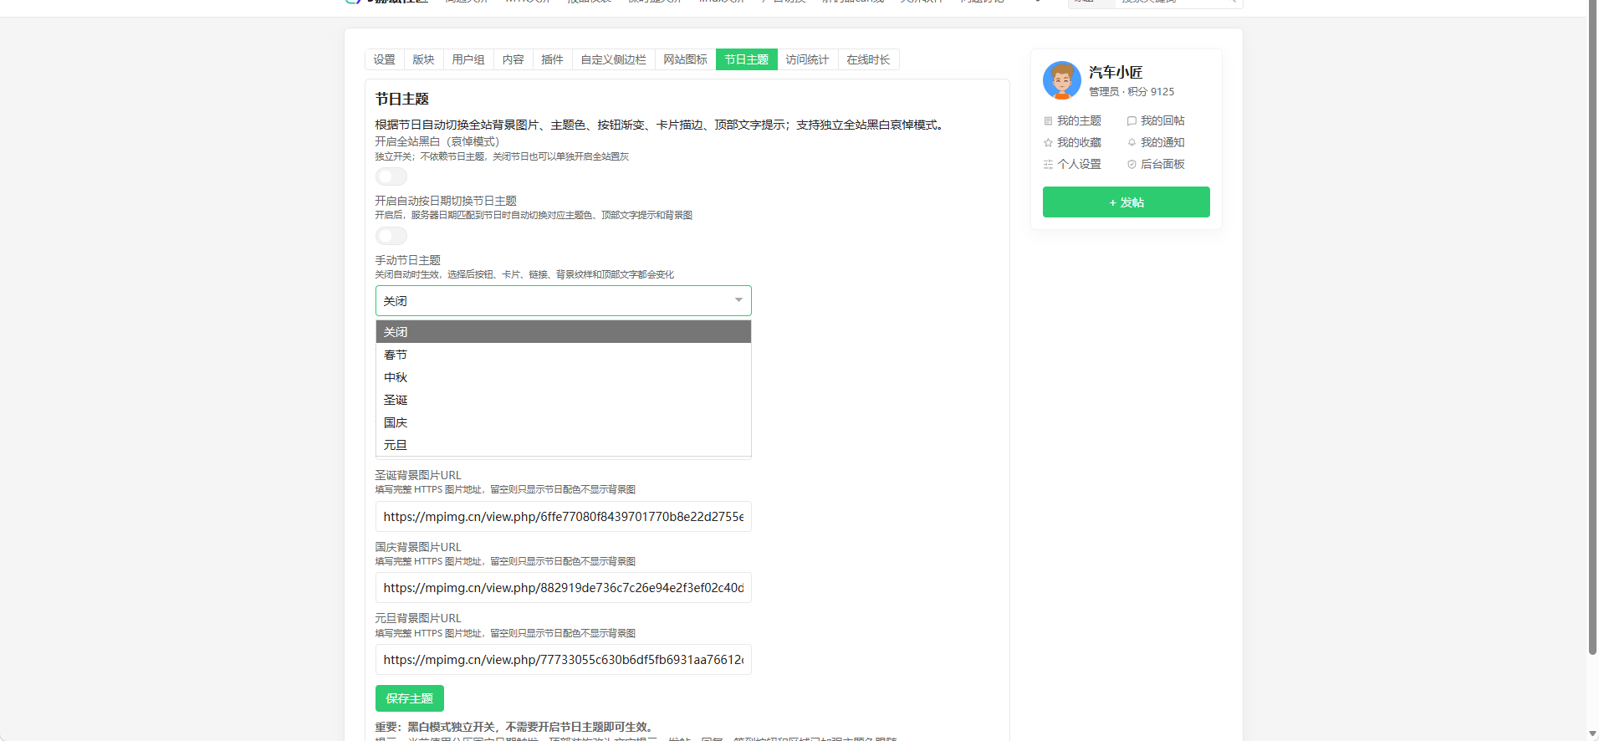Viewport: 1599px width, 741px height.
Task: Select 关闭 option in dropdown list
Action: point(564,332)
